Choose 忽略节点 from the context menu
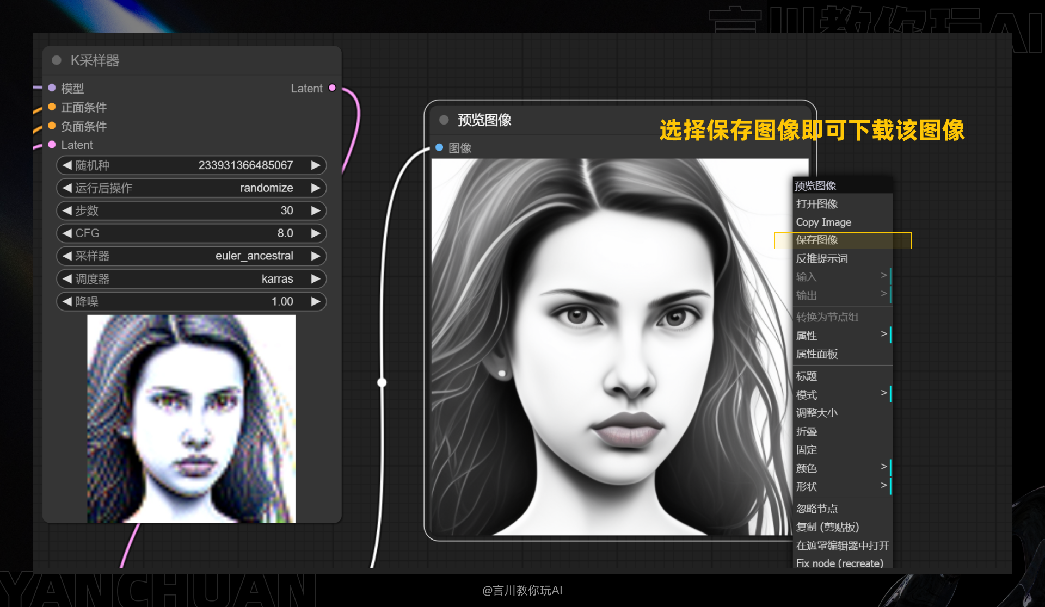Image resolution: width=1045 pixels, height=607 pixels. pyautogui.click(x=843, y=509)
